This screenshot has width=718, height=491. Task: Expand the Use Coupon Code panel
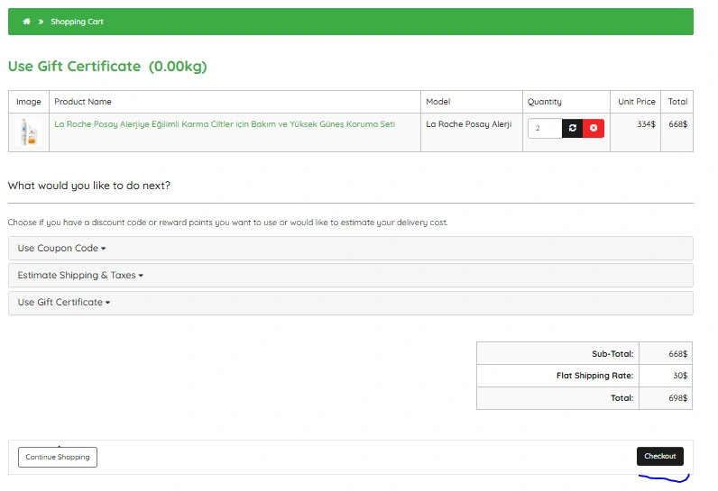click(61, 249)
